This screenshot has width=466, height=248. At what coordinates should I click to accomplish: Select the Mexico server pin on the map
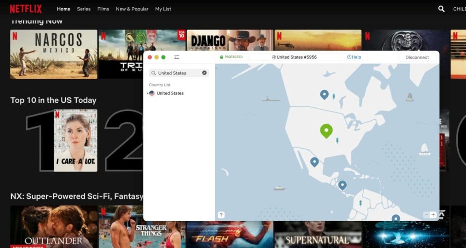coord(314,162)
